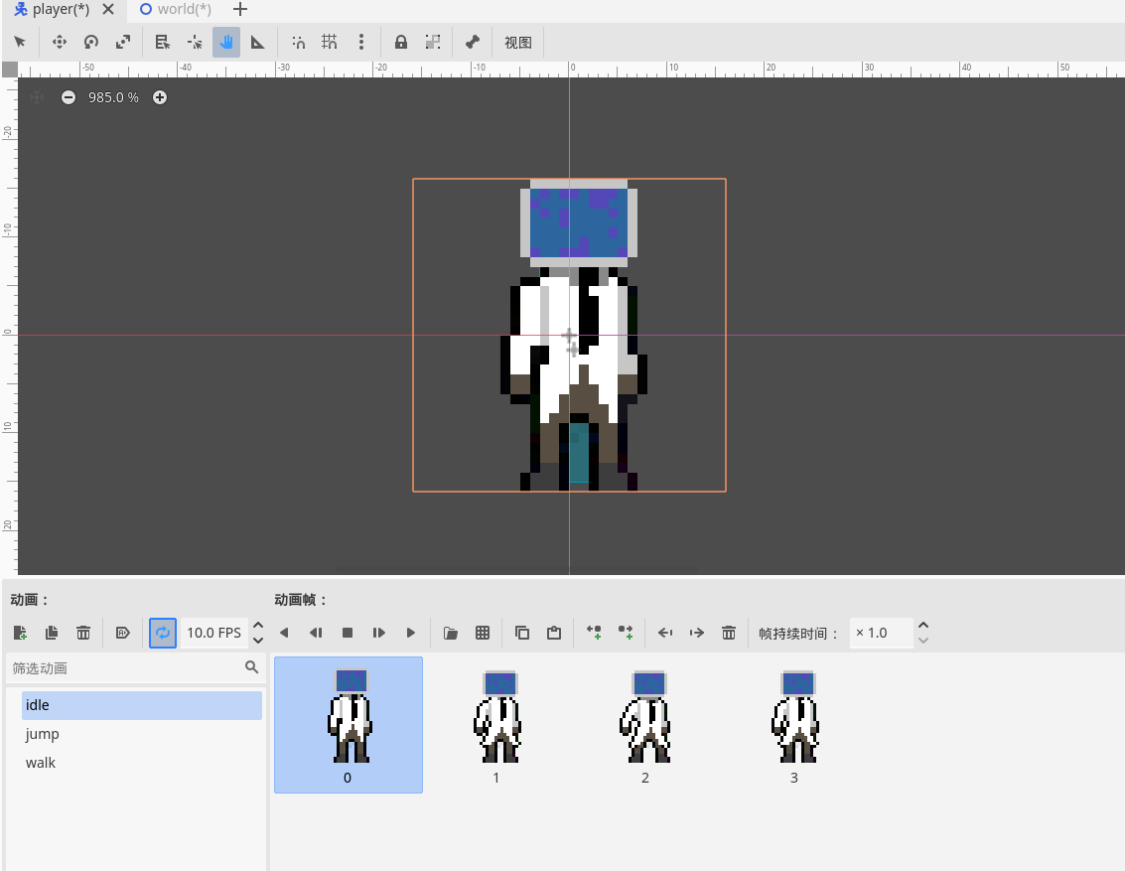Select the walk animation

[41, 763]
